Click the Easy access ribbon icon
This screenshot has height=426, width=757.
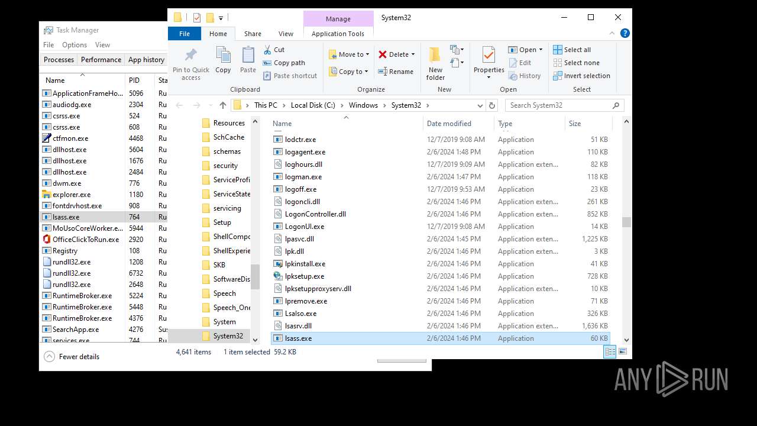coord(456,63)
